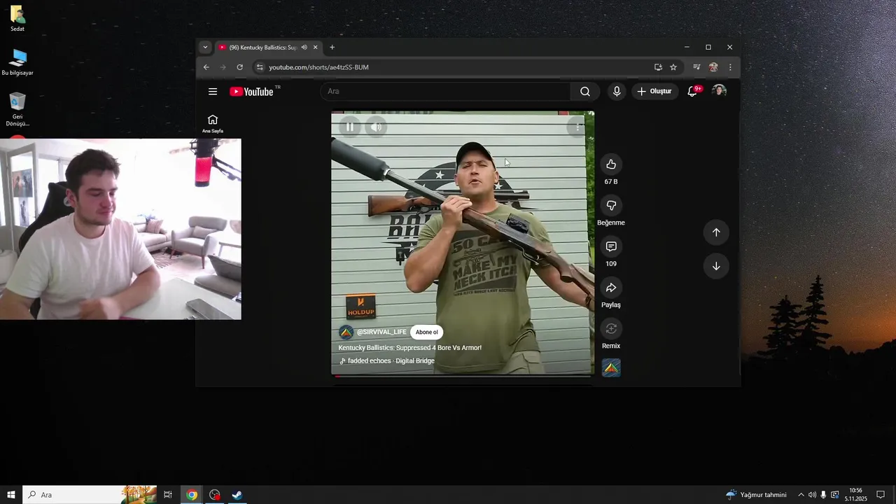The image size is (896, 504).
Task: Open the system volume control
Action: [812, 495]
